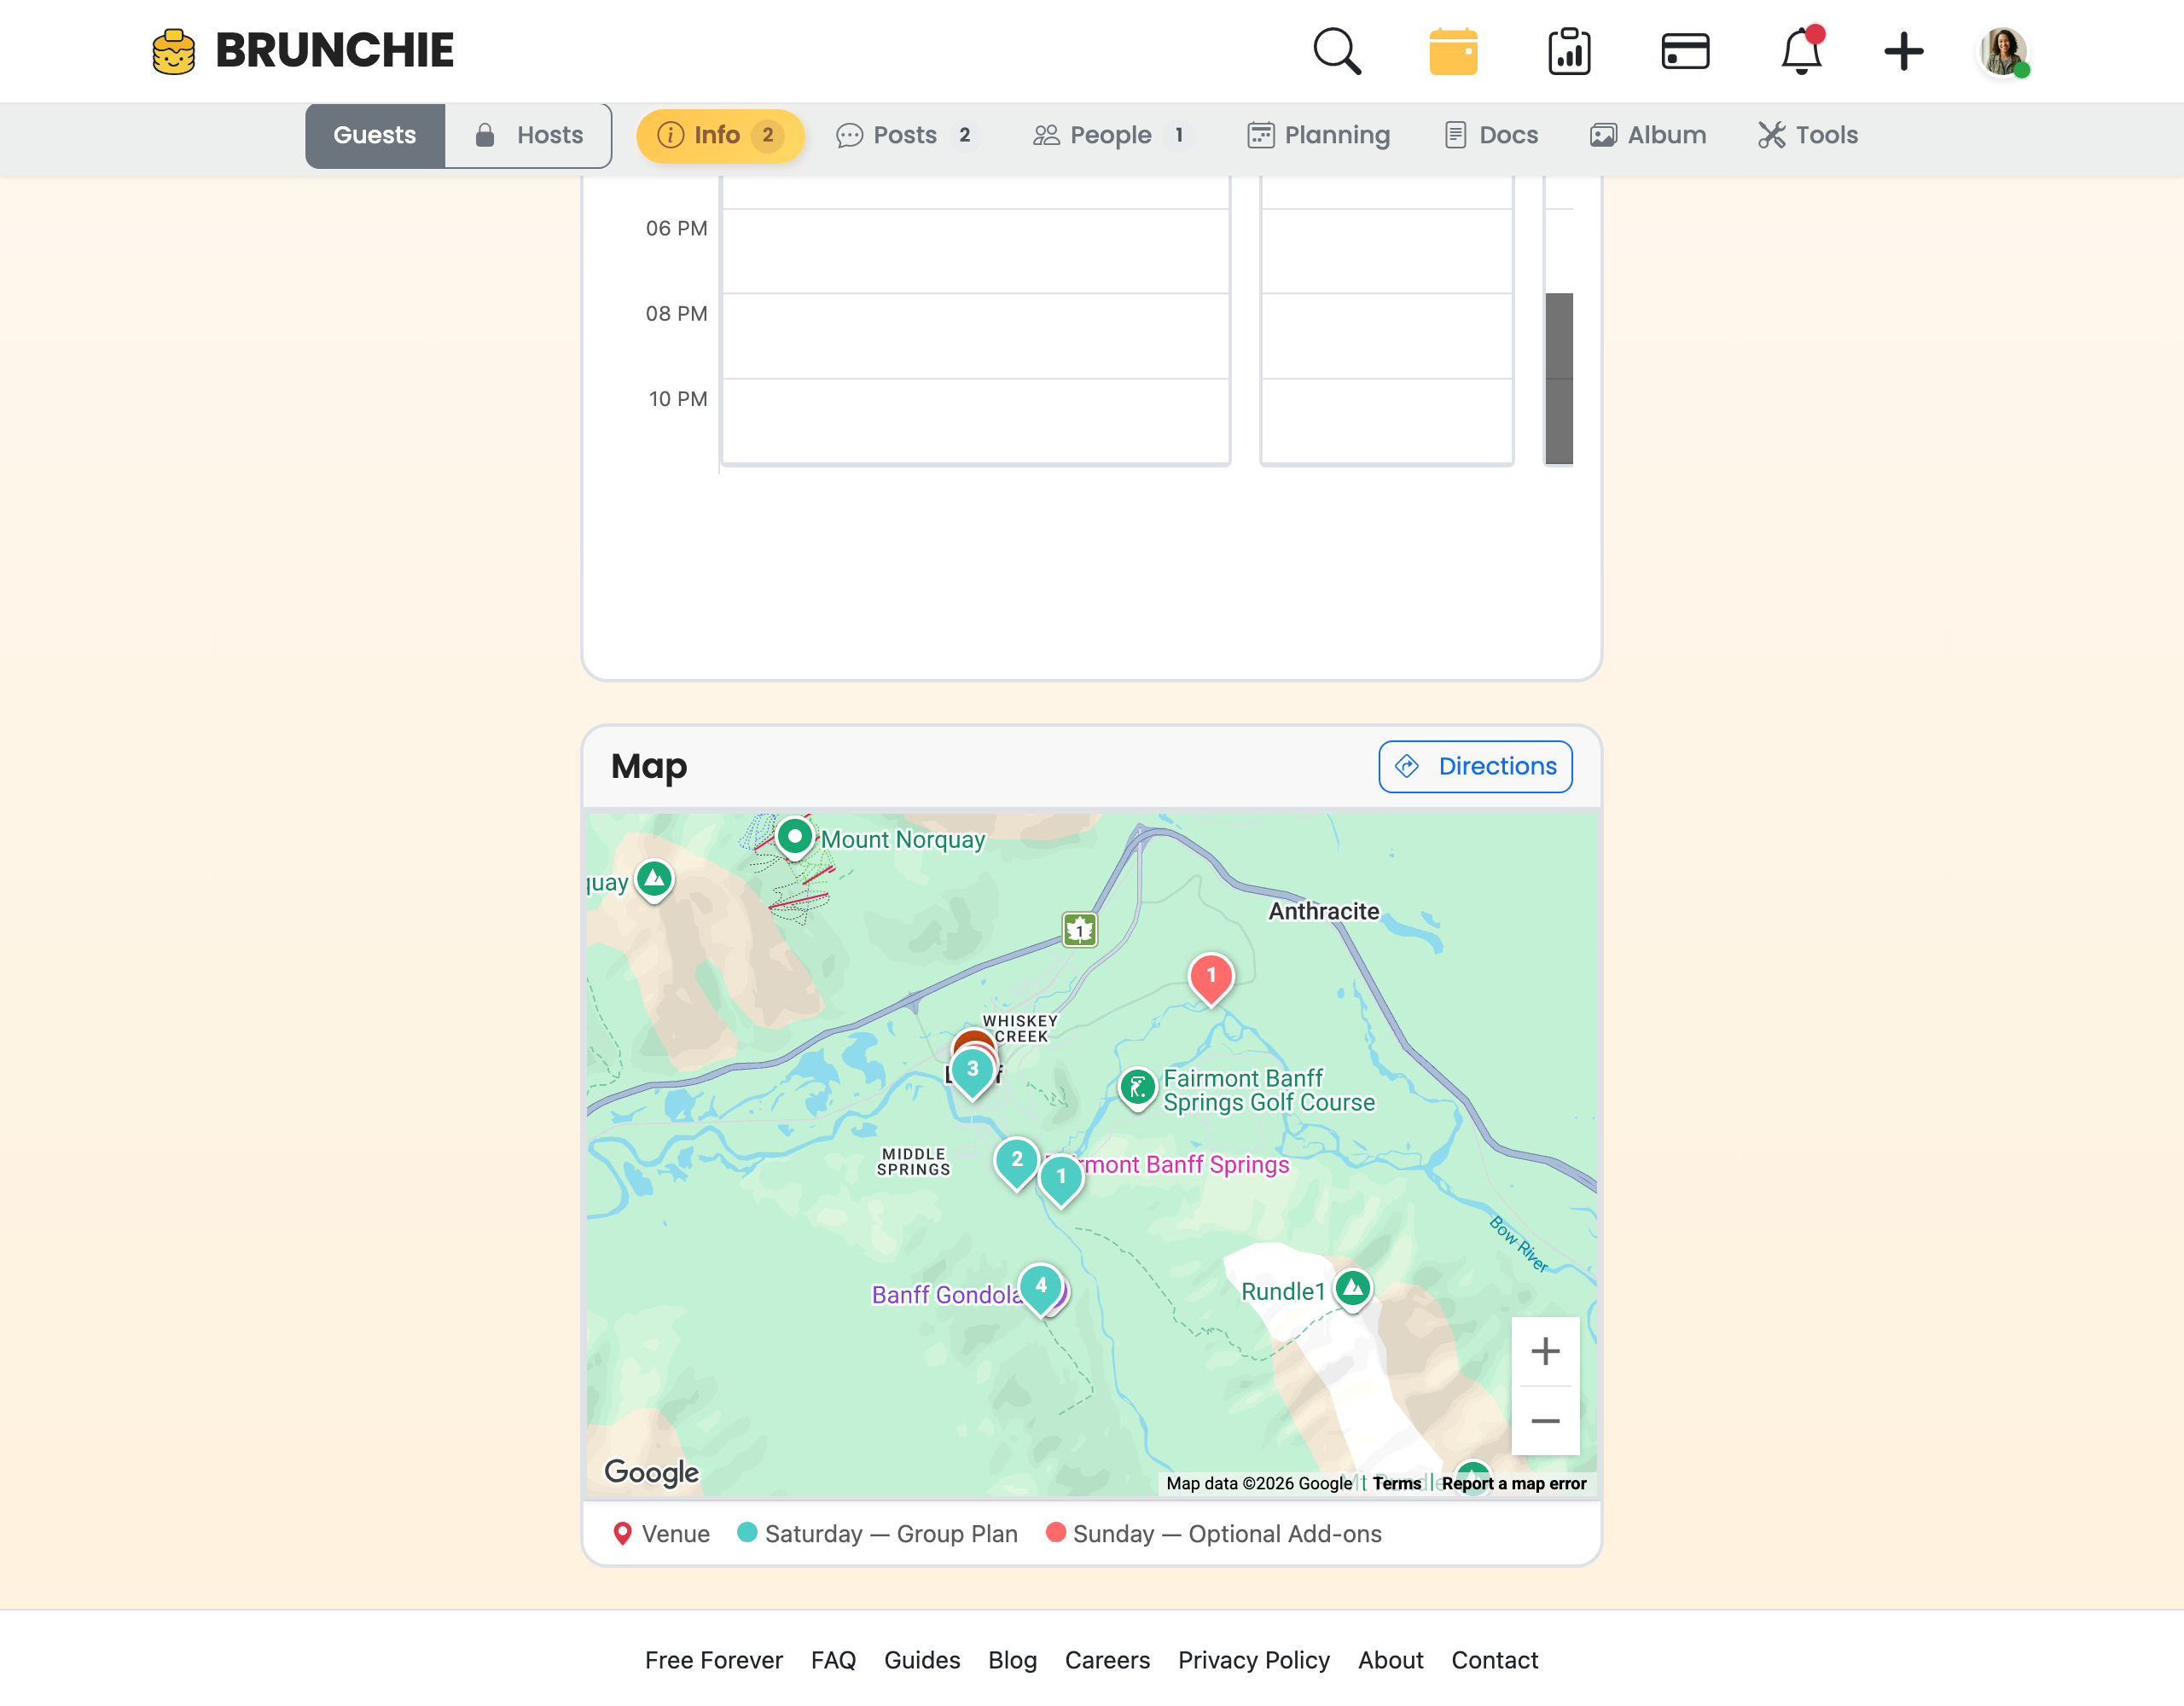Click the Banff Gondola map label
The image size is (2184, 1706).
point(946,1295)
